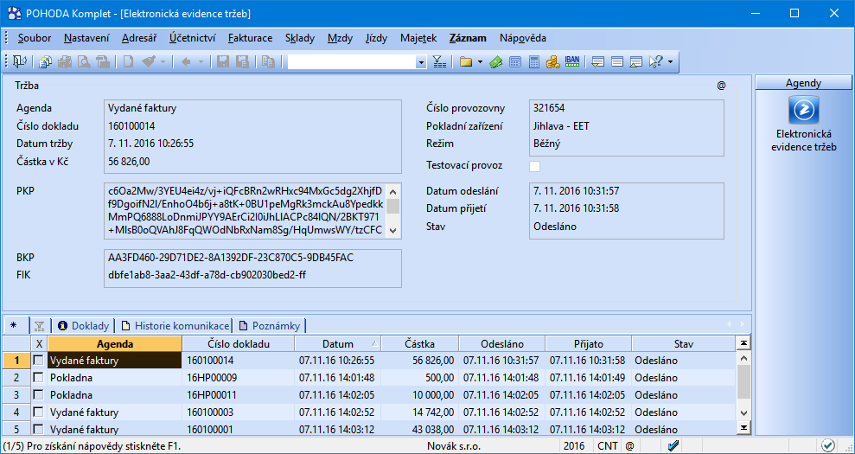Check the X box for row 160100001

[x=39, y=429]
